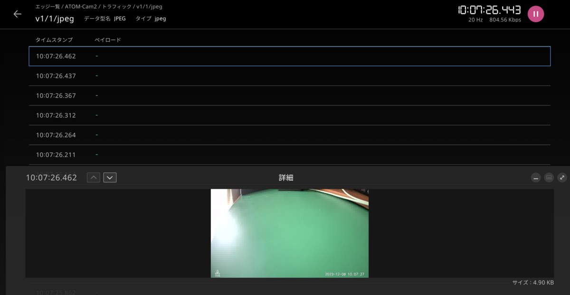Click the タイムスタンプ column header
Image resolution: width=570 pixels, height=295 pixels.
tap(54, 40)
